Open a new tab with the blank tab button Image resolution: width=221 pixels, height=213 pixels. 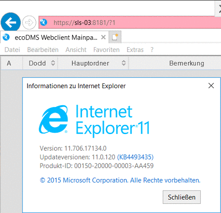coord(115,37)
